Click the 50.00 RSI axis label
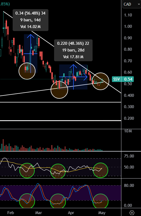Image resolution: width=141 pixels, height=216 pixels. point(129,167)
